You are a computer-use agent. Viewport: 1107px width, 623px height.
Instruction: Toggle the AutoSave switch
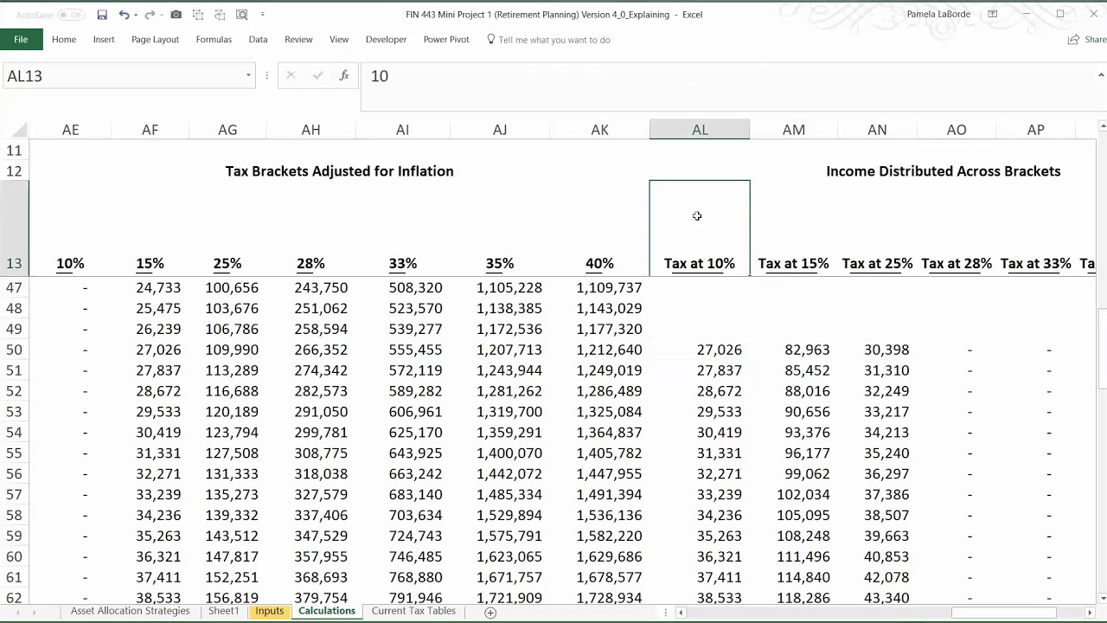tap(71, 15)
